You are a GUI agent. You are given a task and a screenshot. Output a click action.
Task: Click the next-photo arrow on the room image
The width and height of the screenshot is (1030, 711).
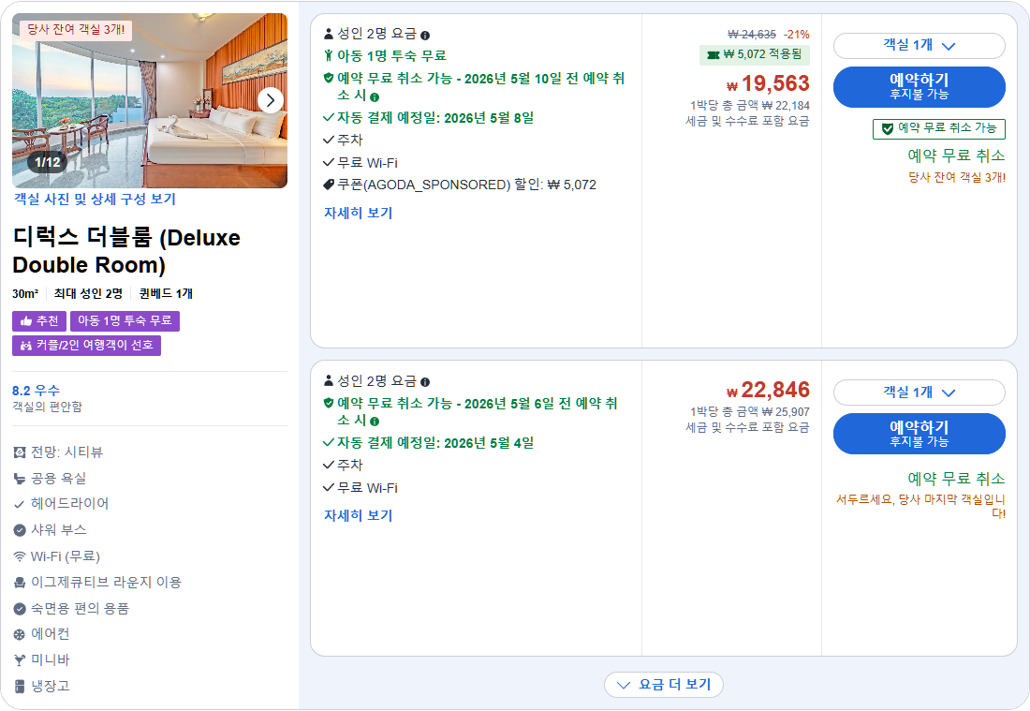(270, 100)
